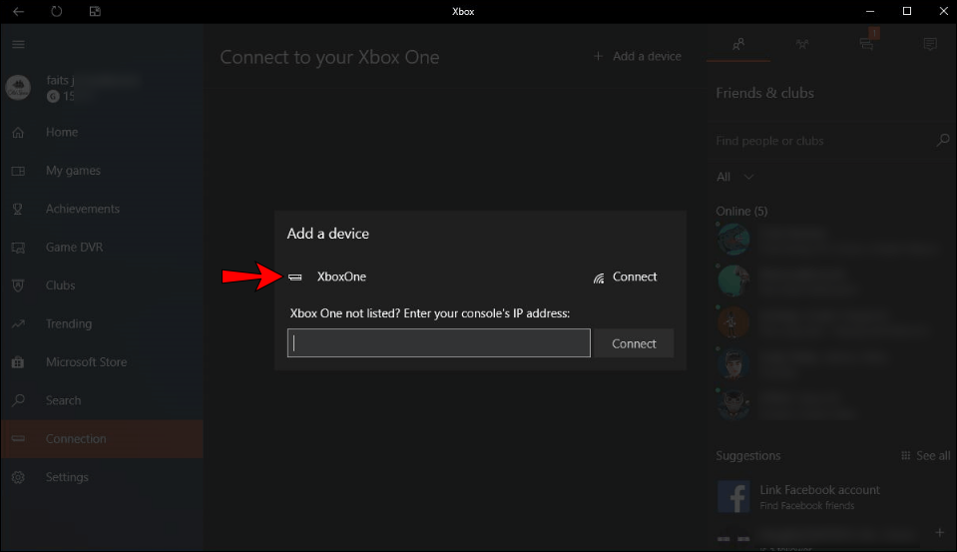Open Trending section
957x552 pixels.
68,323
